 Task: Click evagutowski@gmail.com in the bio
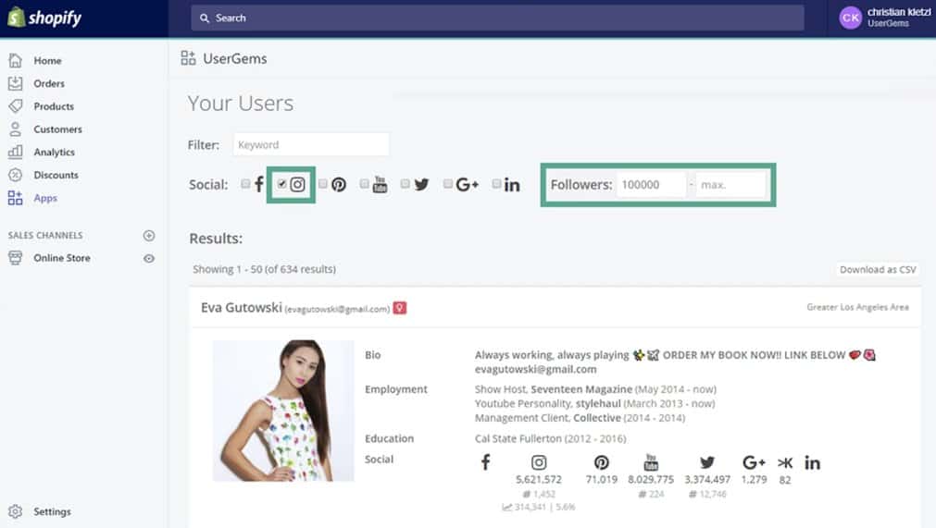coord(535,370)
